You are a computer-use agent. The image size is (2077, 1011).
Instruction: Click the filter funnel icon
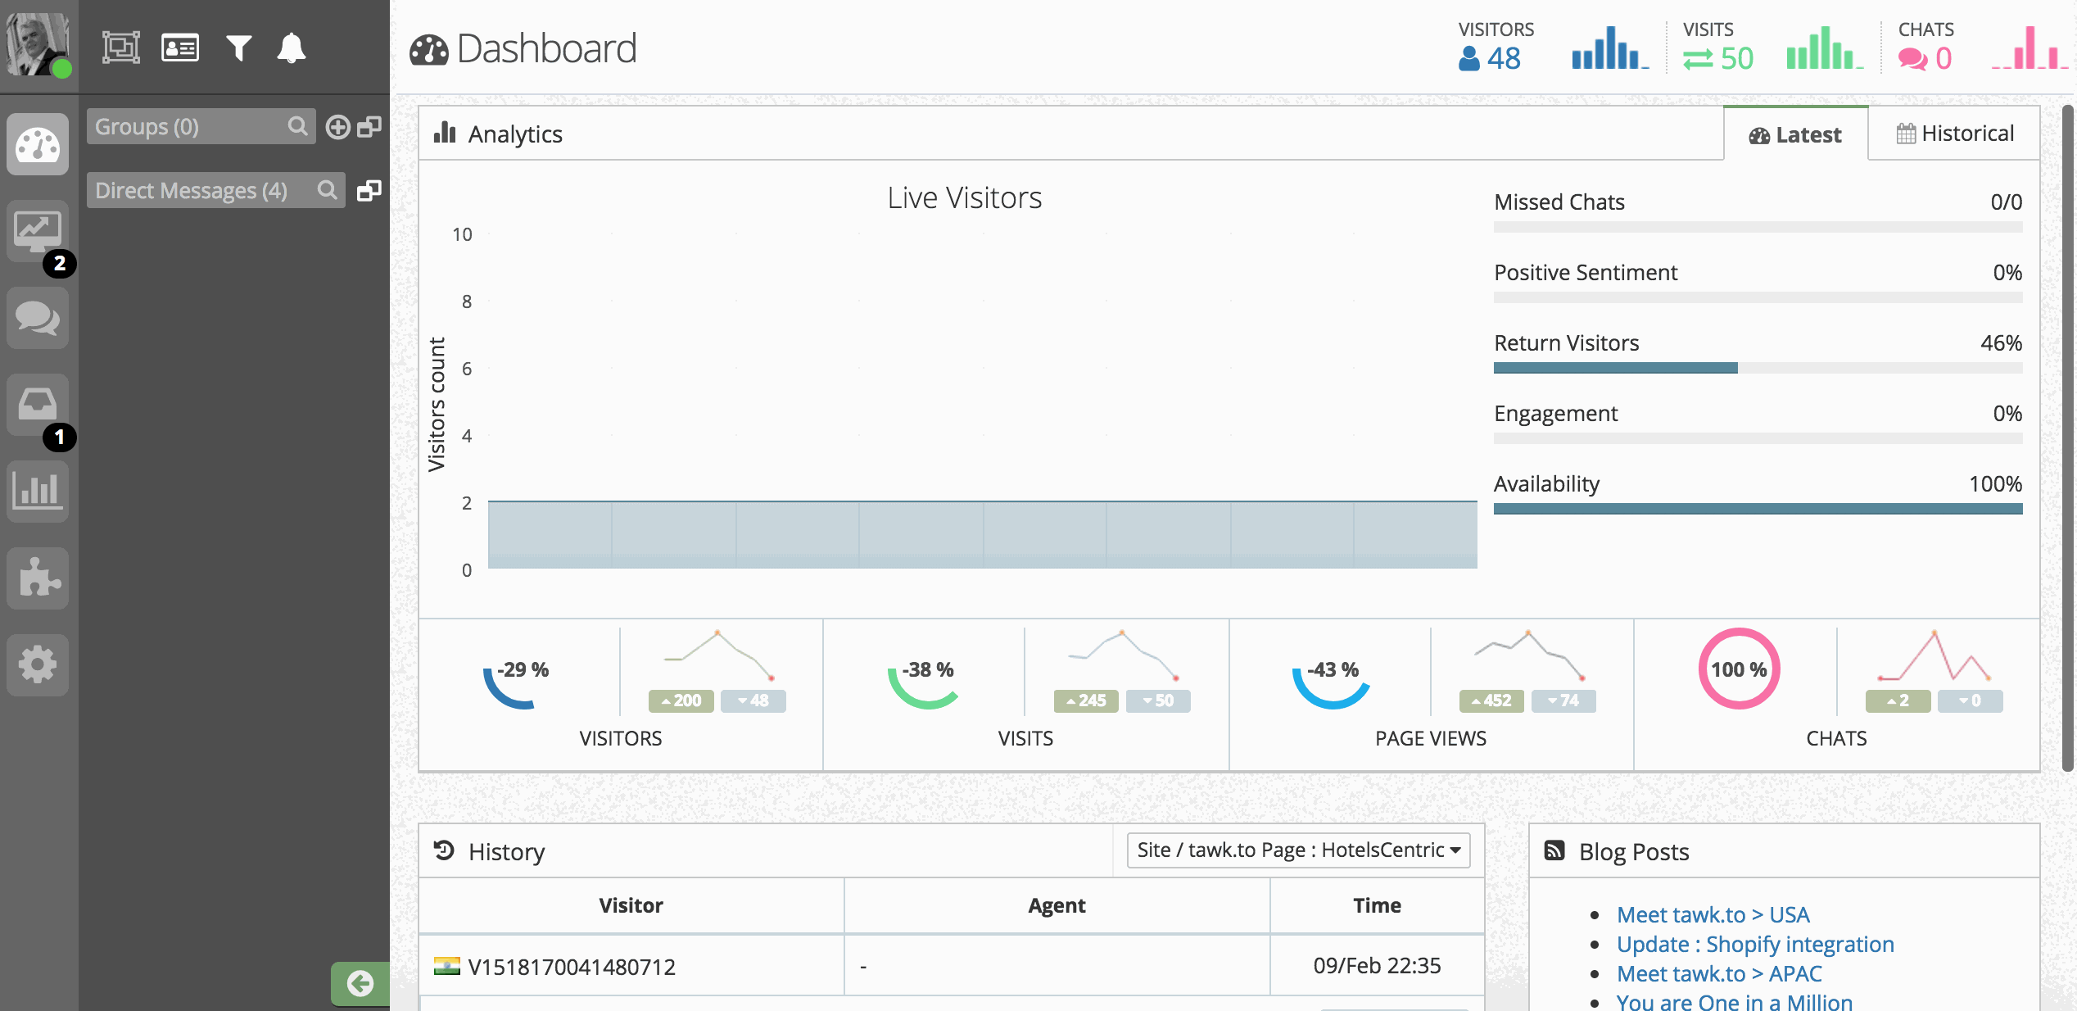238,48
